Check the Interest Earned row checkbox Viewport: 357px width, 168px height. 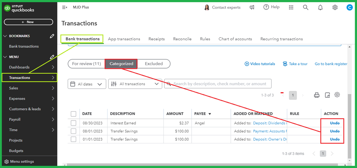click(x=73, y=123)
